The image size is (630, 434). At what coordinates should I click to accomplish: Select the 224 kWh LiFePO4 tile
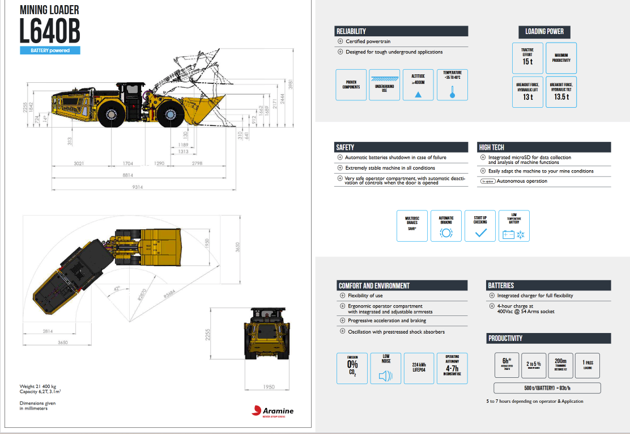[419, 368]
